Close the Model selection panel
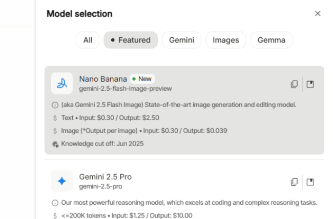The width and height of the screenshot is (333, 219). click(318, 14)
